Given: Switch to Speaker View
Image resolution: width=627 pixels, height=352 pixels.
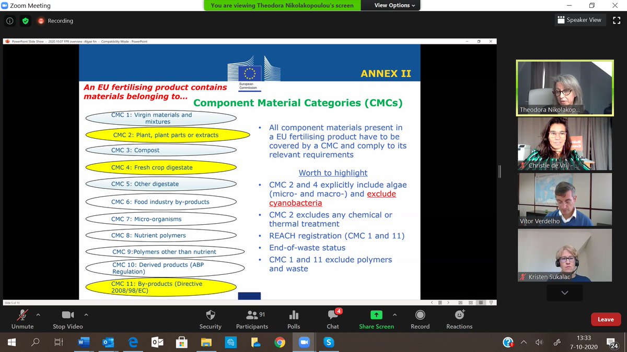Looking at the screenshot, I should tap(580, 20).
